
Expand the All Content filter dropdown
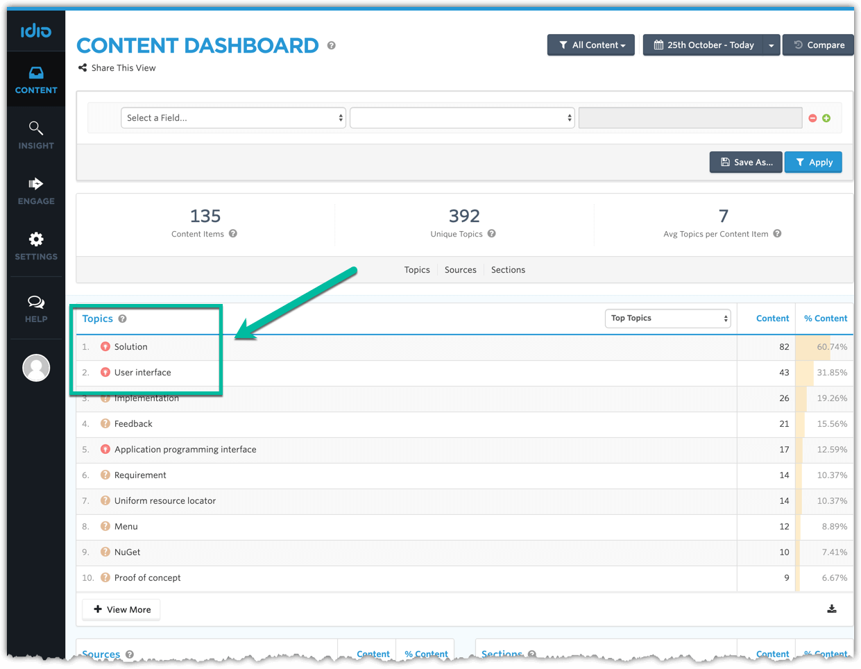click(x=591, y=45)
